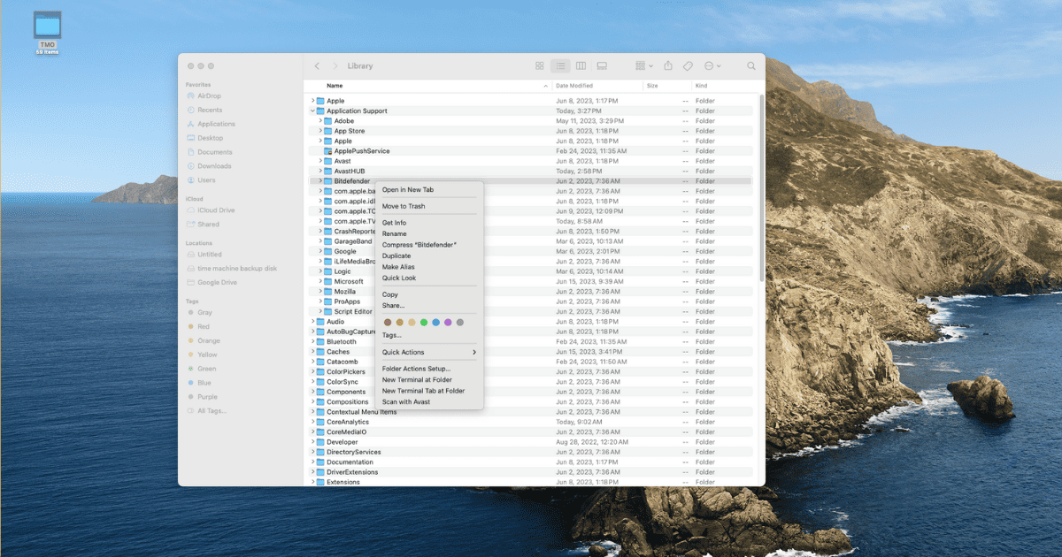Image resolution: width=1062 pixels, height=557 pixels.
Task: Go back with the left arrow
Action: (x=317, y=66)
